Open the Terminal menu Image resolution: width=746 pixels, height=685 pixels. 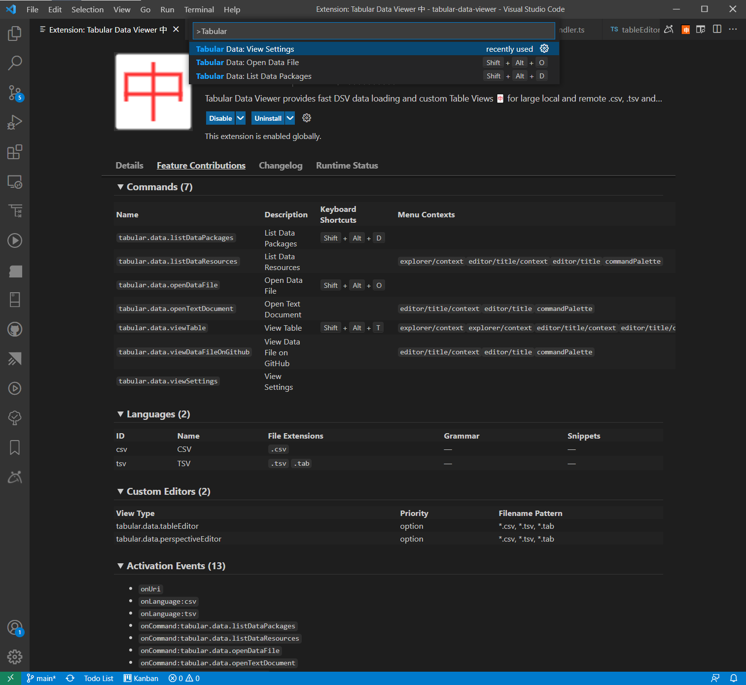(199, 9)
